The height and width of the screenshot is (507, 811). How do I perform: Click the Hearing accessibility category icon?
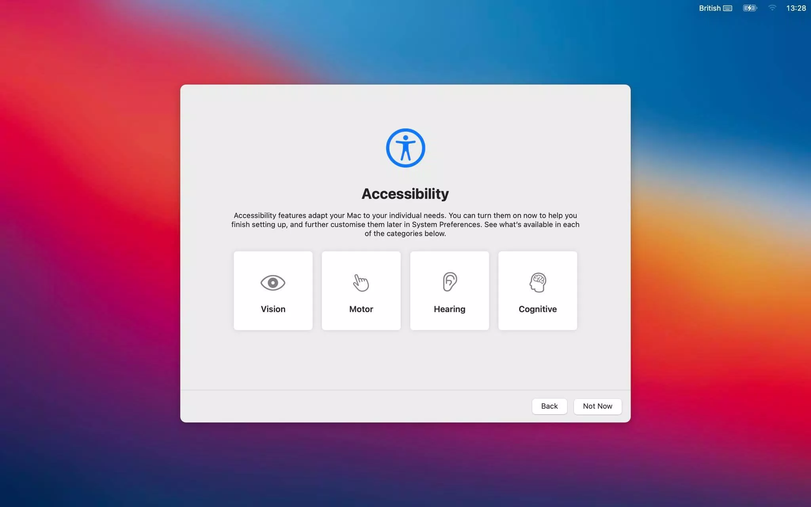449,282
